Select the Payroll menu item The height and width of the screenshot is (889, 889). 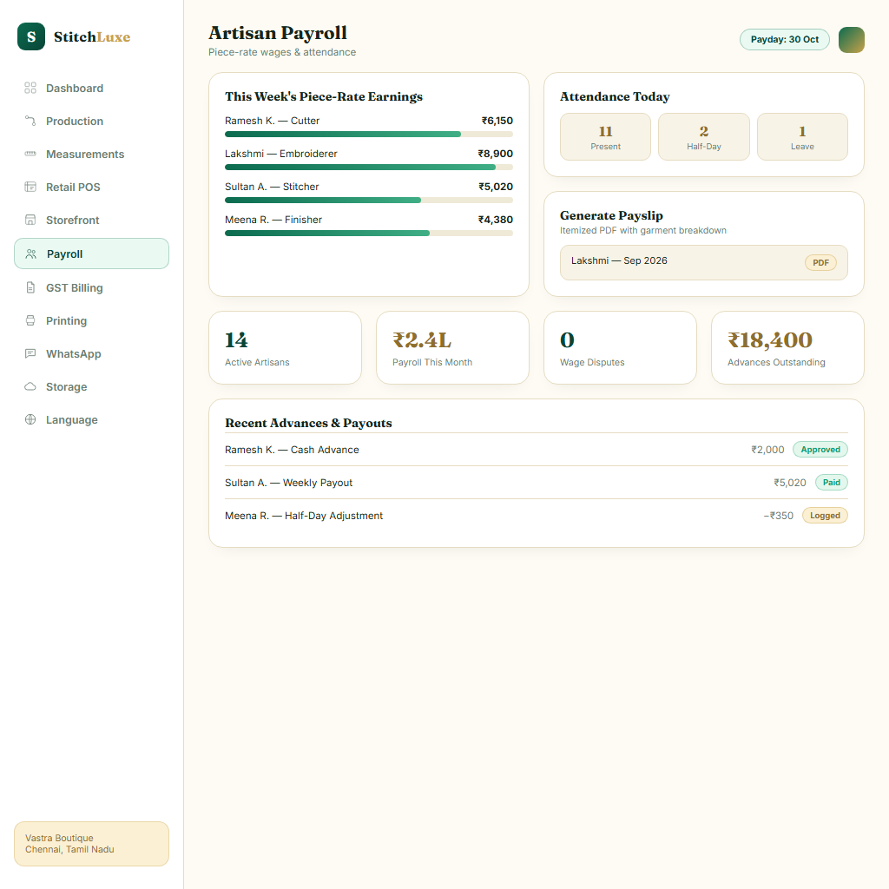pos(91,254)
